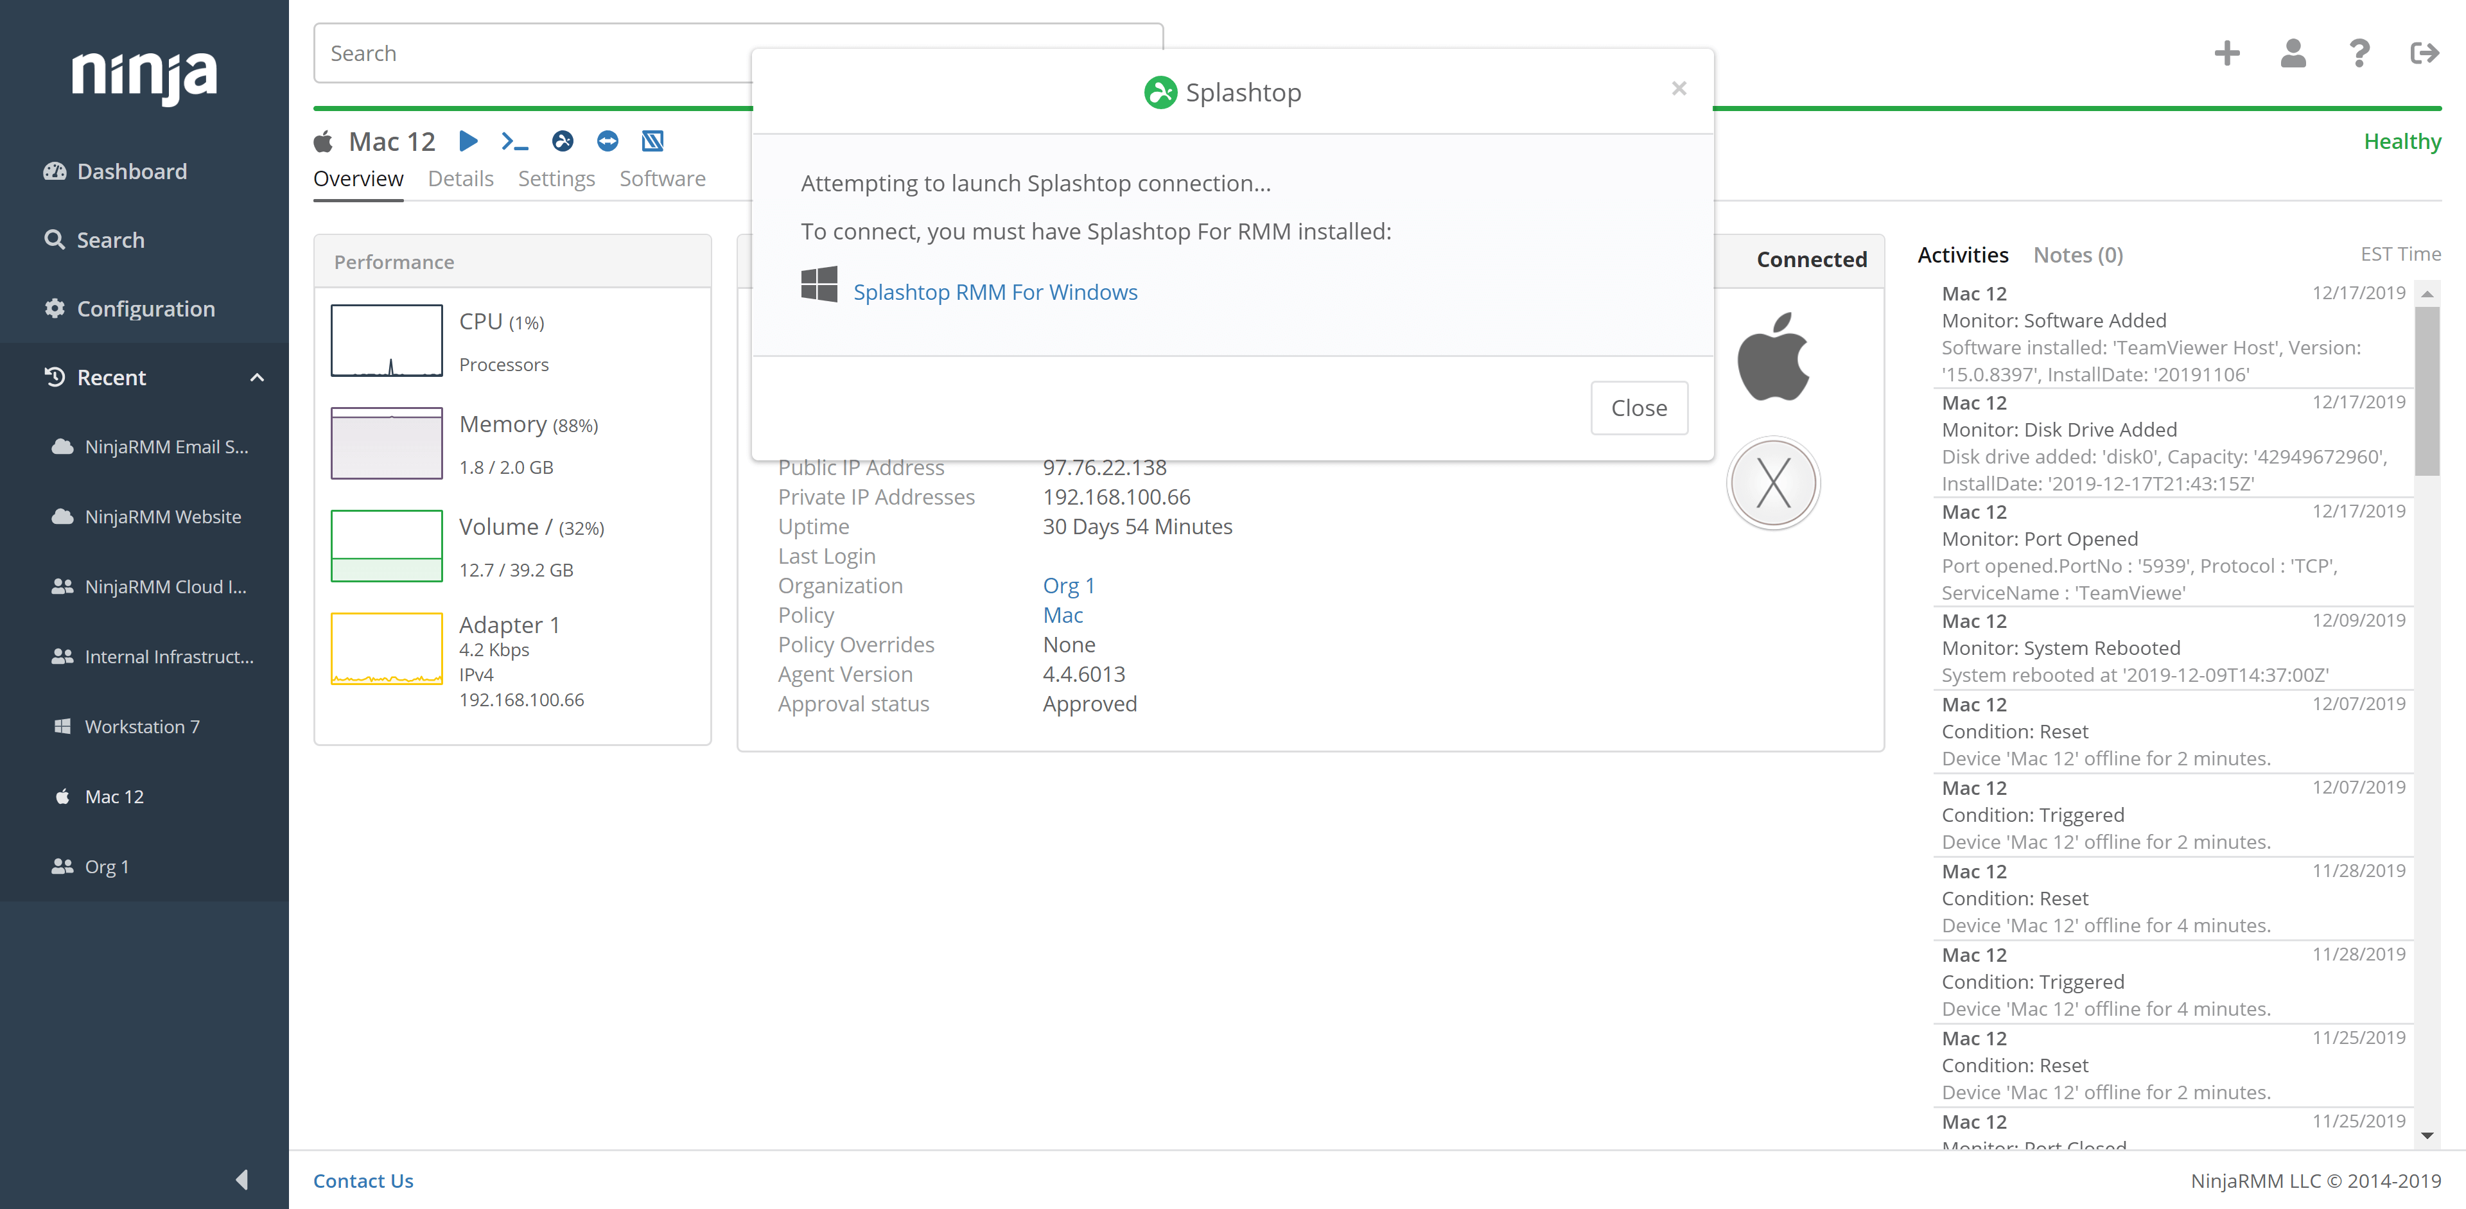Open a TeamViewer connection for Mac 12
The image size is (2466, 1209).
coord(608,141)
